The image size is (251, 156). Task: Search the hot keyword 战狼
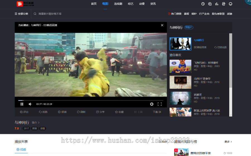click(230, 14)
